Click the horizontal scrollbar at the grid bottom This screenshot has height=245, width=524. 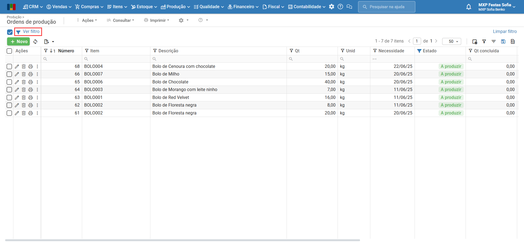(x=182, y=240)
